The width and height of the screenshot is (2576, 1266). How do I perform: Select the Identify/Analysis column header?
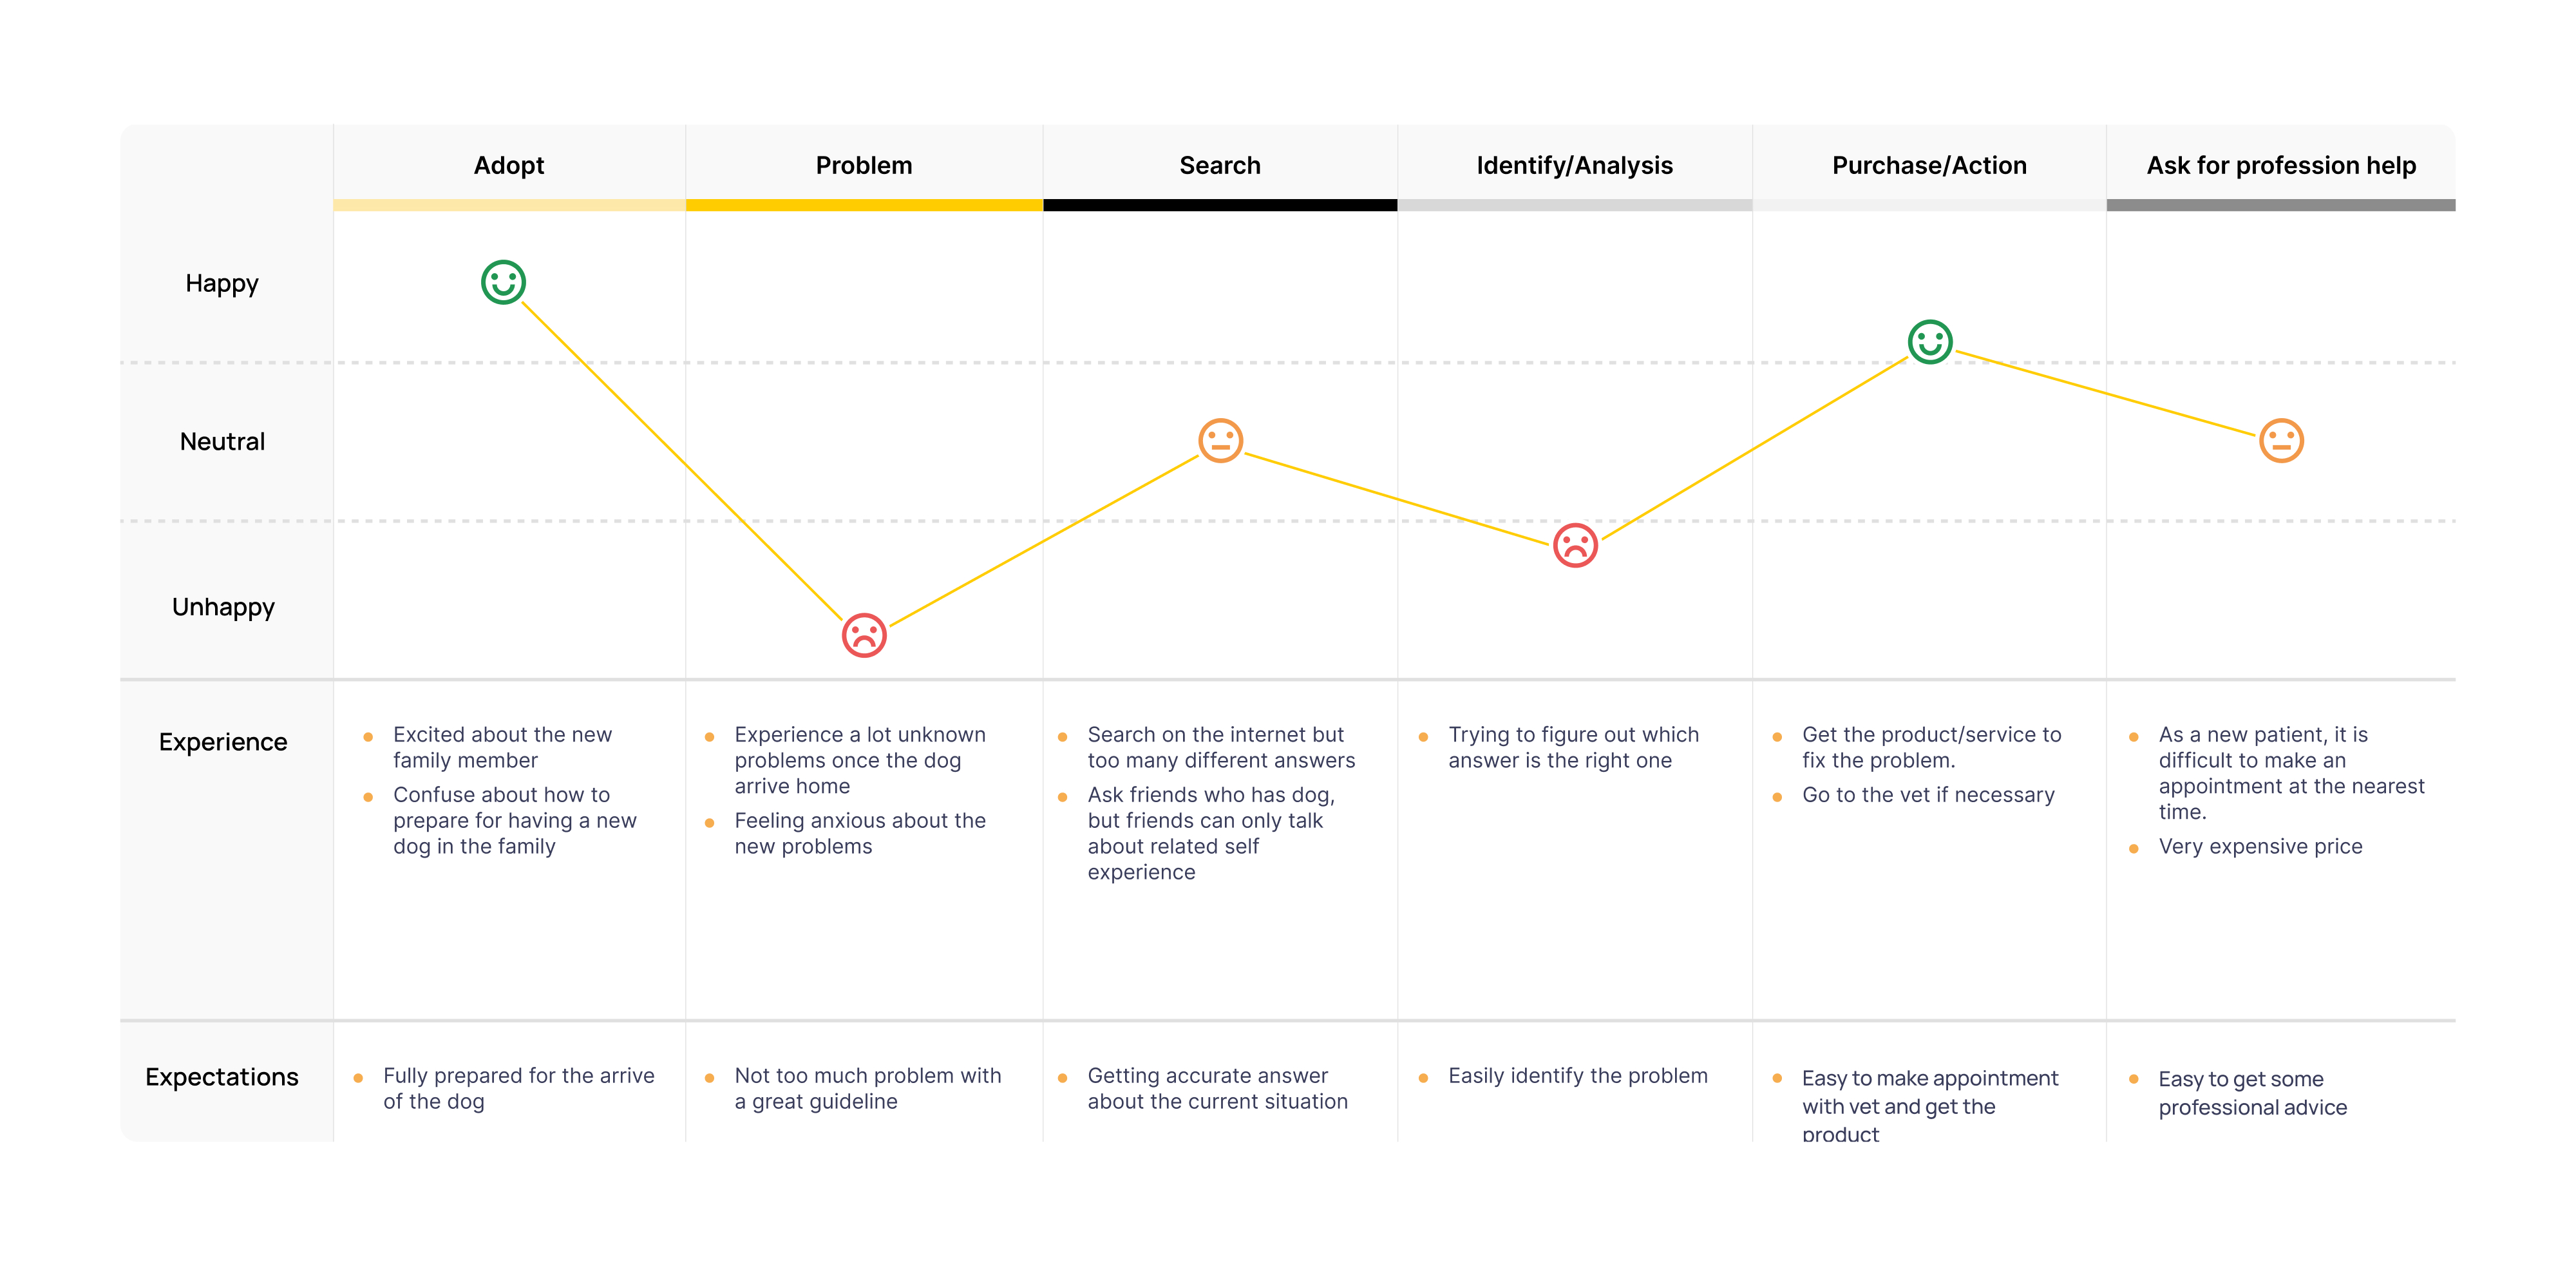[x=1574, y=165]
